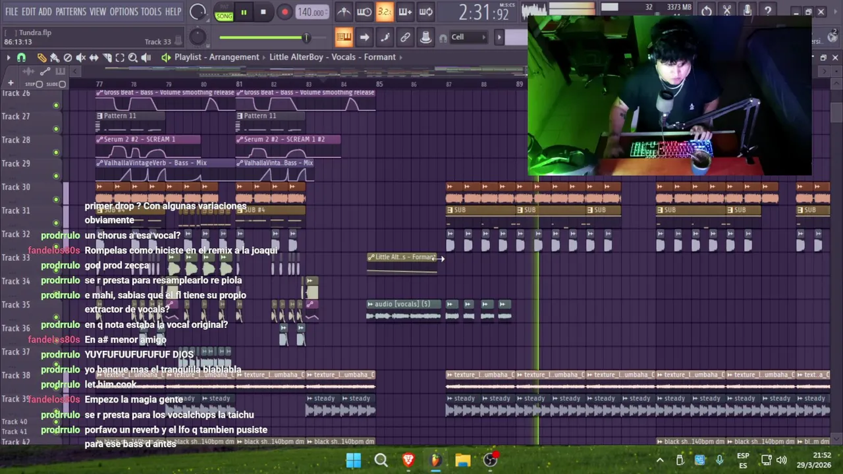
Task: Mute Track 29 green light
Action: click(x=56, y=176)
